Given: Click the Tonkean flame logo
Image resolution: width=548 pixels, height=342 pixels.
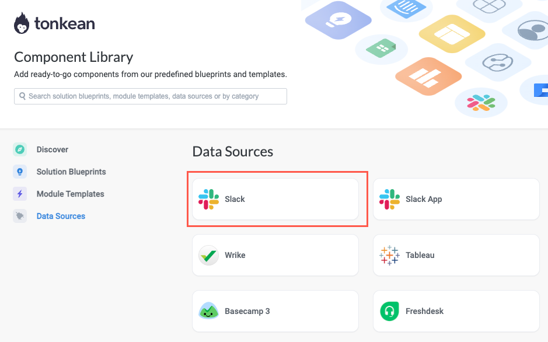Looking at the screenshot, I should 22,23.
